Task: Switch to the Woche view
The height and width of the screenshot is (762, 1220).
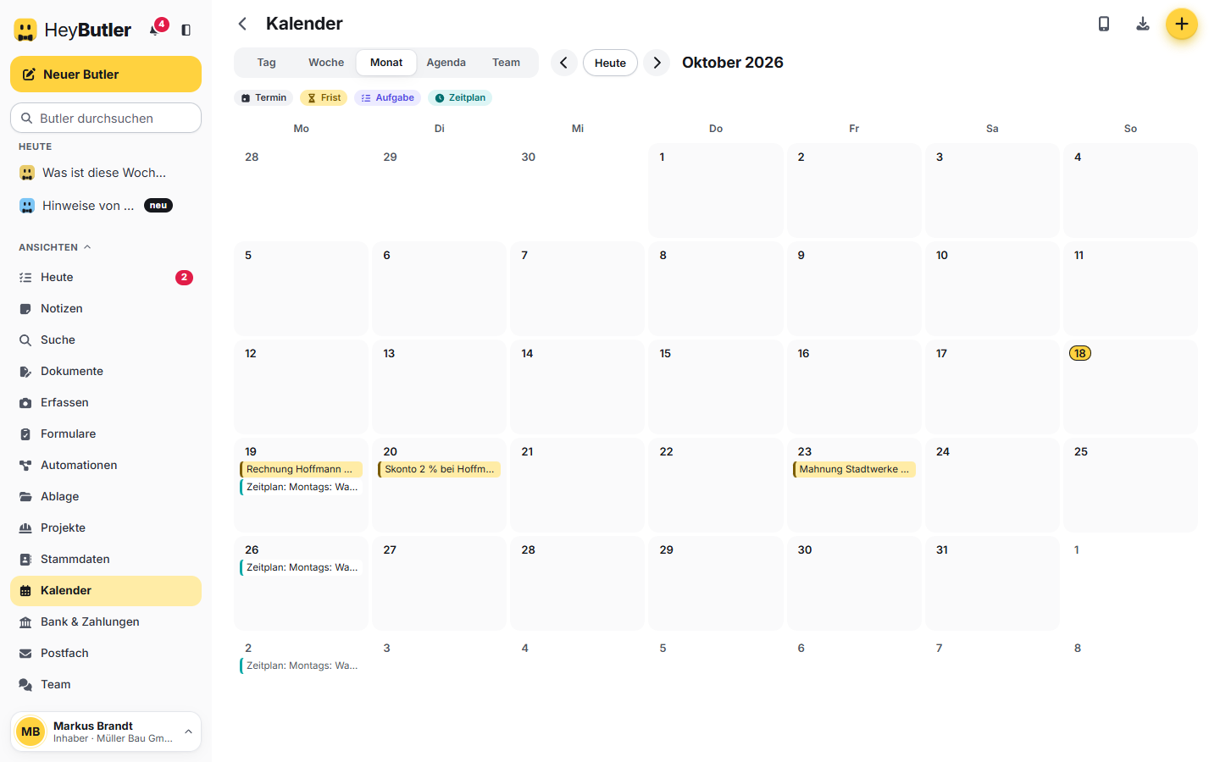Action: [x=326, y=63]
